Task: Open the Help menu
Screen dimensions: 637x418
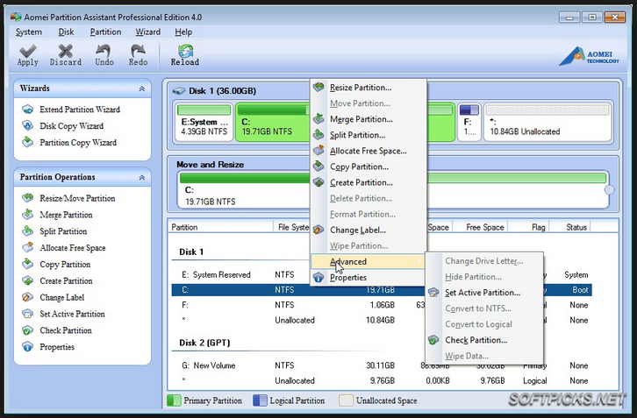Action: click(x=183, y=32)
